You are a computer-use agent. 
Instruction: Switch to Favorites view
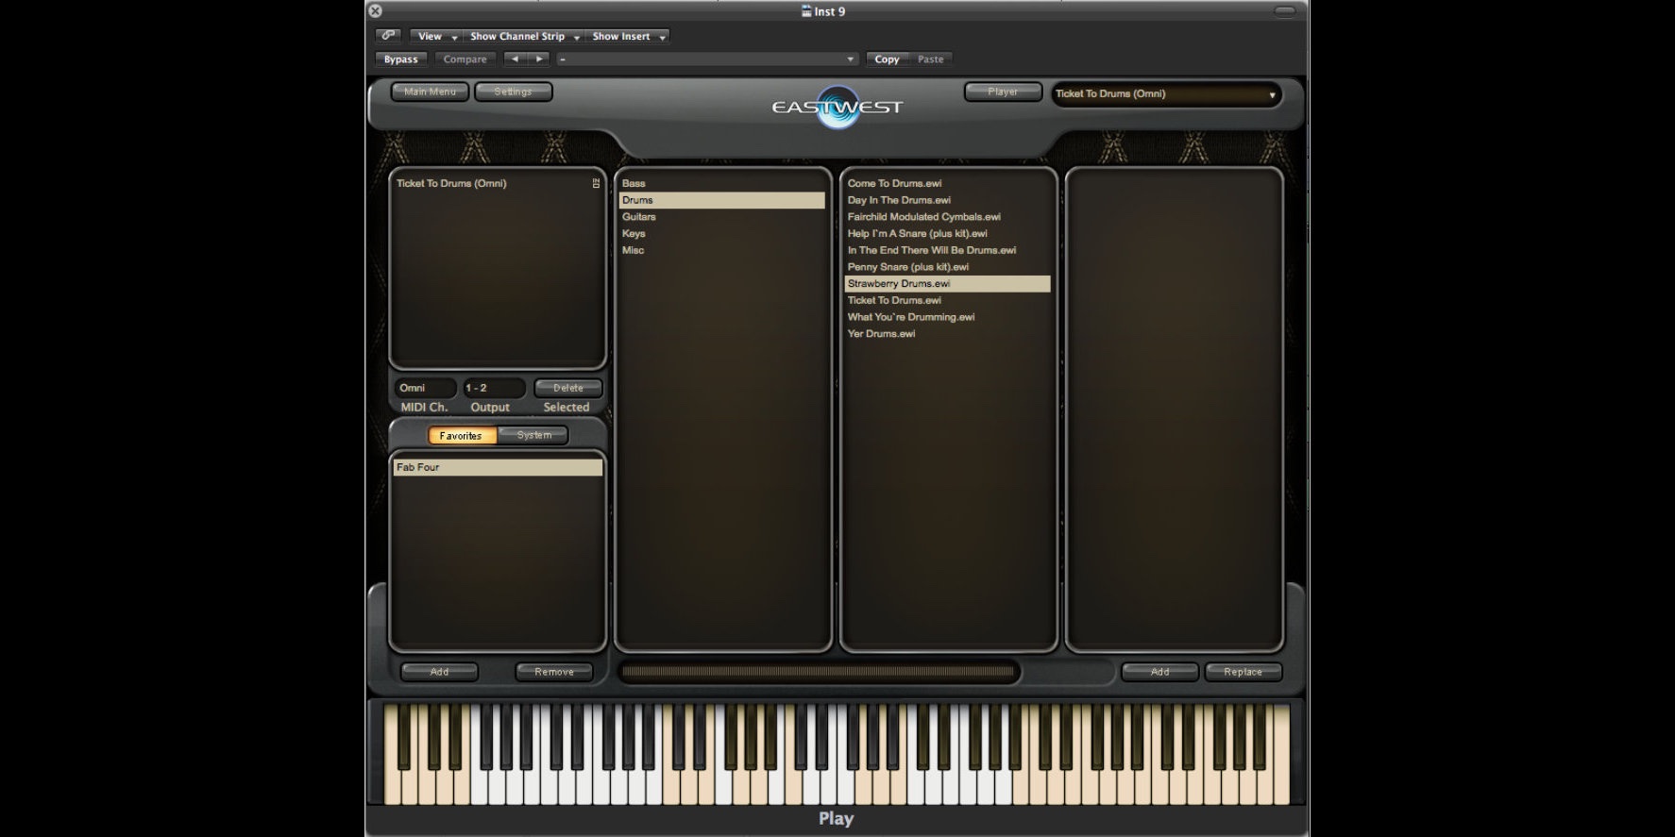click(461, 435)
